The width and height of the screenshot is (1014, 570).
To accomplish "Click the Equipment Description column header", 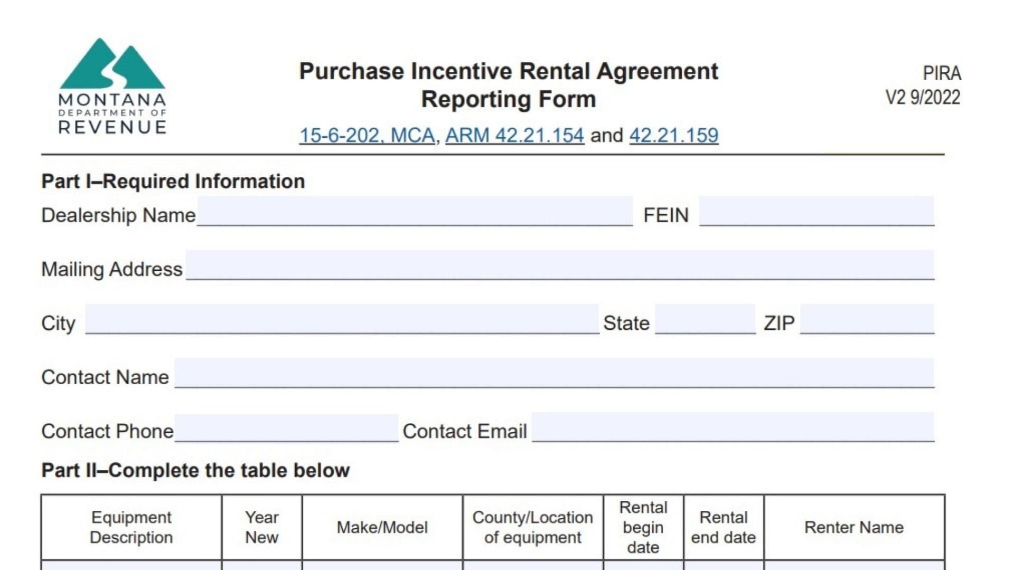I will 132,527.
